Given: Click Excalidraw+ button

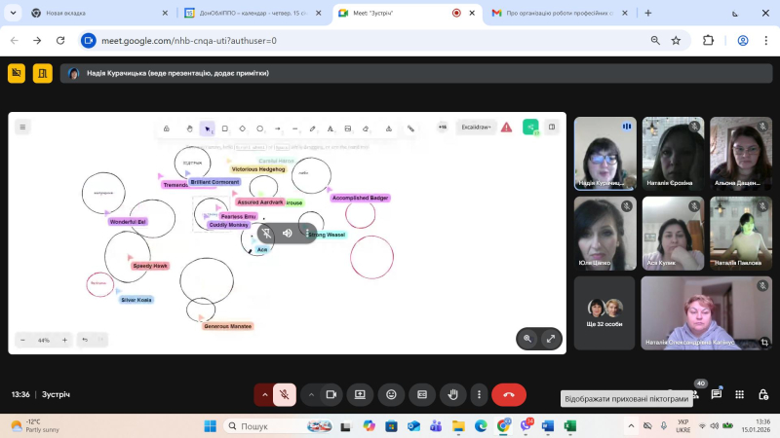Looking at the screenshot, I should pos(477,127).
